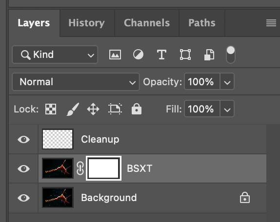Lock all with the padlock icon

pyautogui.click(x=137, y=109)
